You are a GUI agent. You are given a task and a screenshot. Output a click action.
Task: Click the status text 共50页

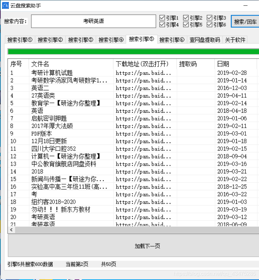tap(108, 264)
